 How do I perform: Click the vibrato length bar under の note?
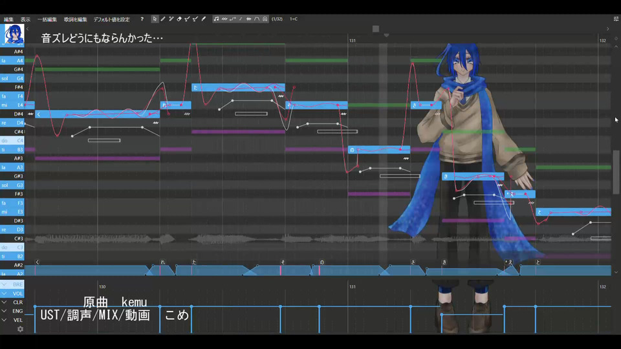click(x=400, y=176)
